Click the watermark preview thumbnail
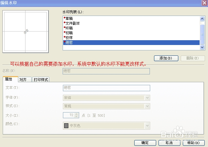The height and width of the screenshot is (147, 208). pos(25,31)
